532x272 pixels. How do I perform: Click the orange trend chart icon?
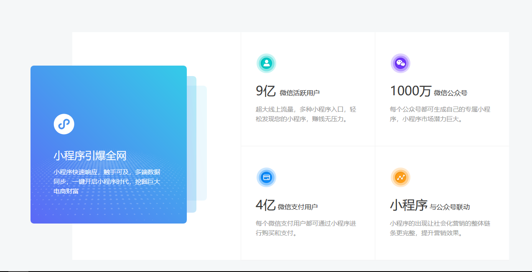(400, 177)
